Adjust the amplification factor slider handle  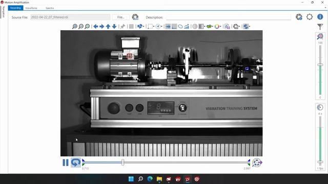(320, 65)
